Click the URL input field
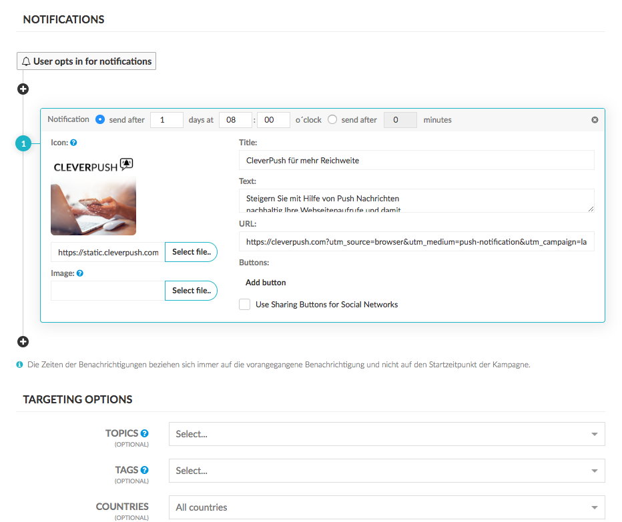Image resolution: width=622 pixels, height=522 pixels. pyautogui.click(x=416, y=241)
